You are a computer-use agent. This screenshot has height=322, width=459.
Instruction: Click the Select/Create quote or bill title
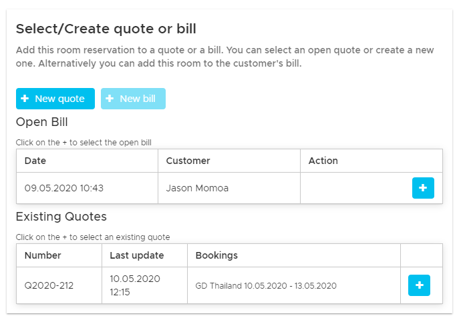click(106, 29)
